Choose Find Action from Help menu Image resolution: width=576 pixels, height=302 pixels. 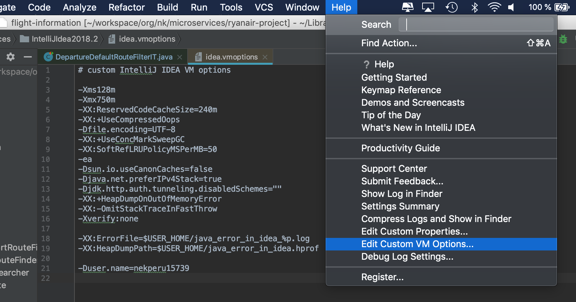pos(441,43)
